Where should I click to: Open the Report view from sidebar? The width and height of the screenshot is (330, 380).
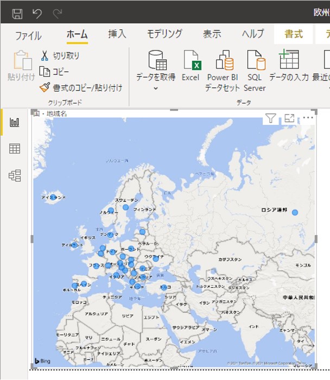click(15, 122)
